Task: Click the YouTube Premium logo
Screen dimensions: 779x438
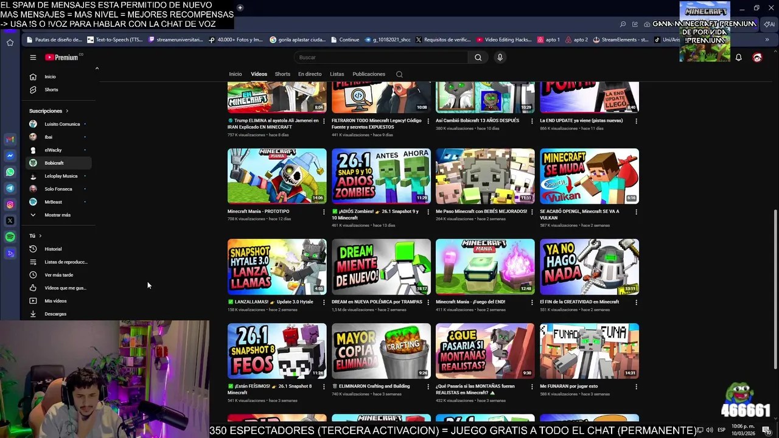Action: point(63,57)
